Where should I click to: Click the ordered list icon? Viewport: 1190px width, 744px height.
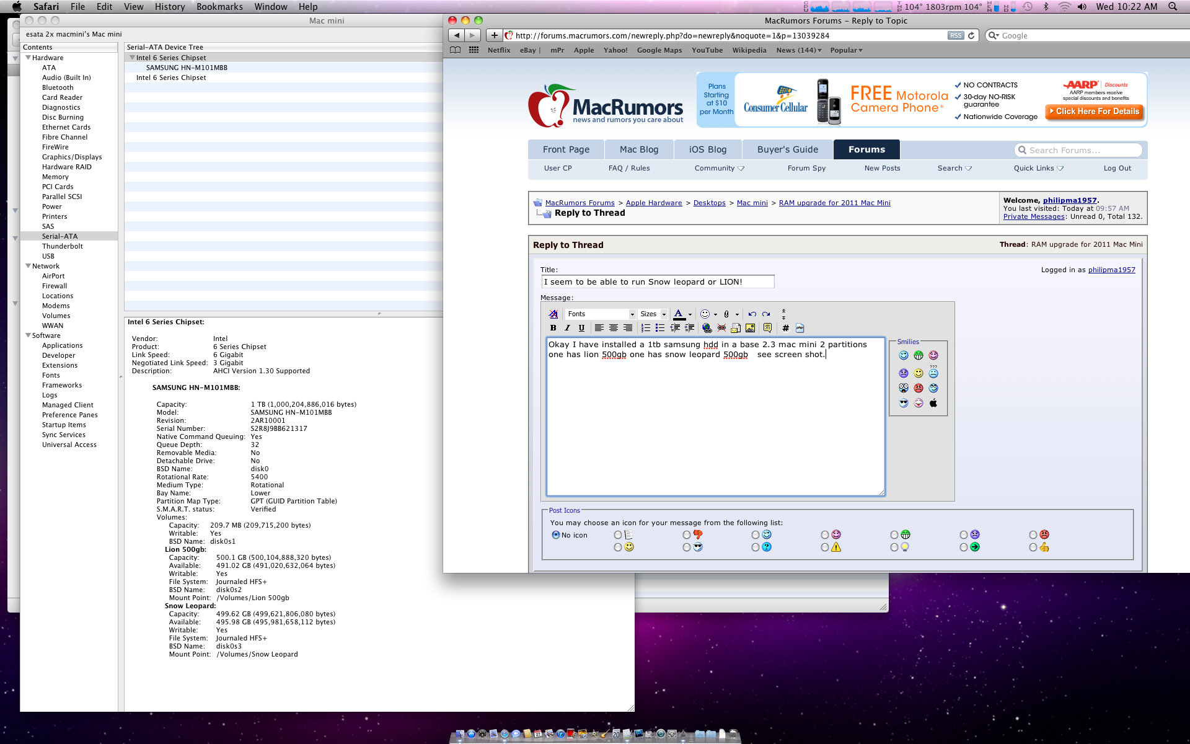(645, 328)
